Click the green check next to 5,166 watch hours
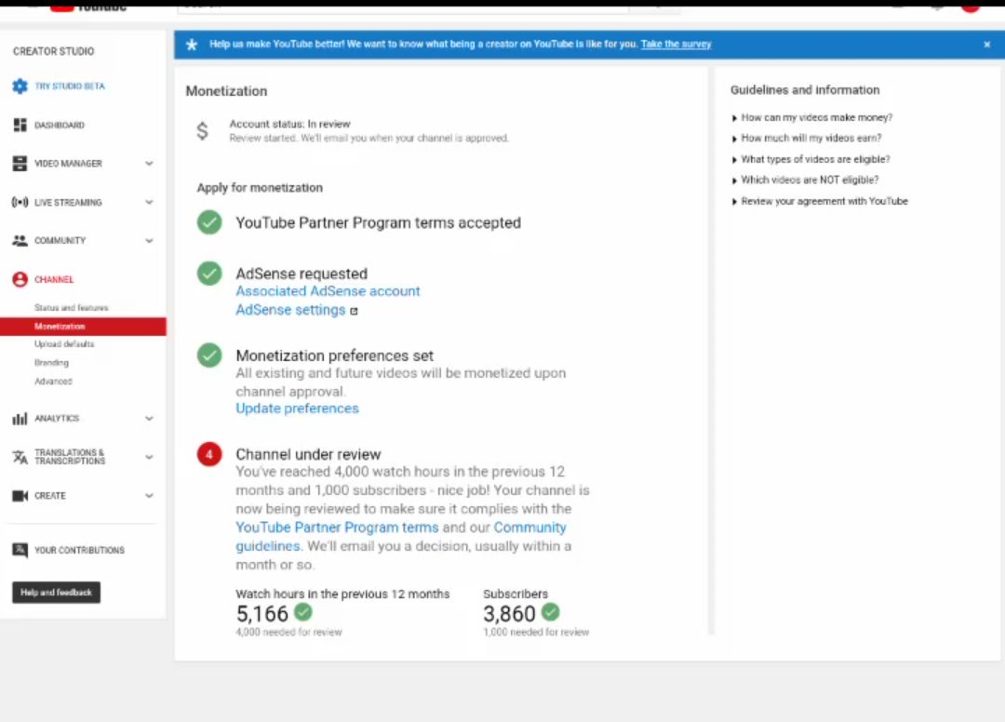Viewport: 1005px width, 722px height. point(303,612)
